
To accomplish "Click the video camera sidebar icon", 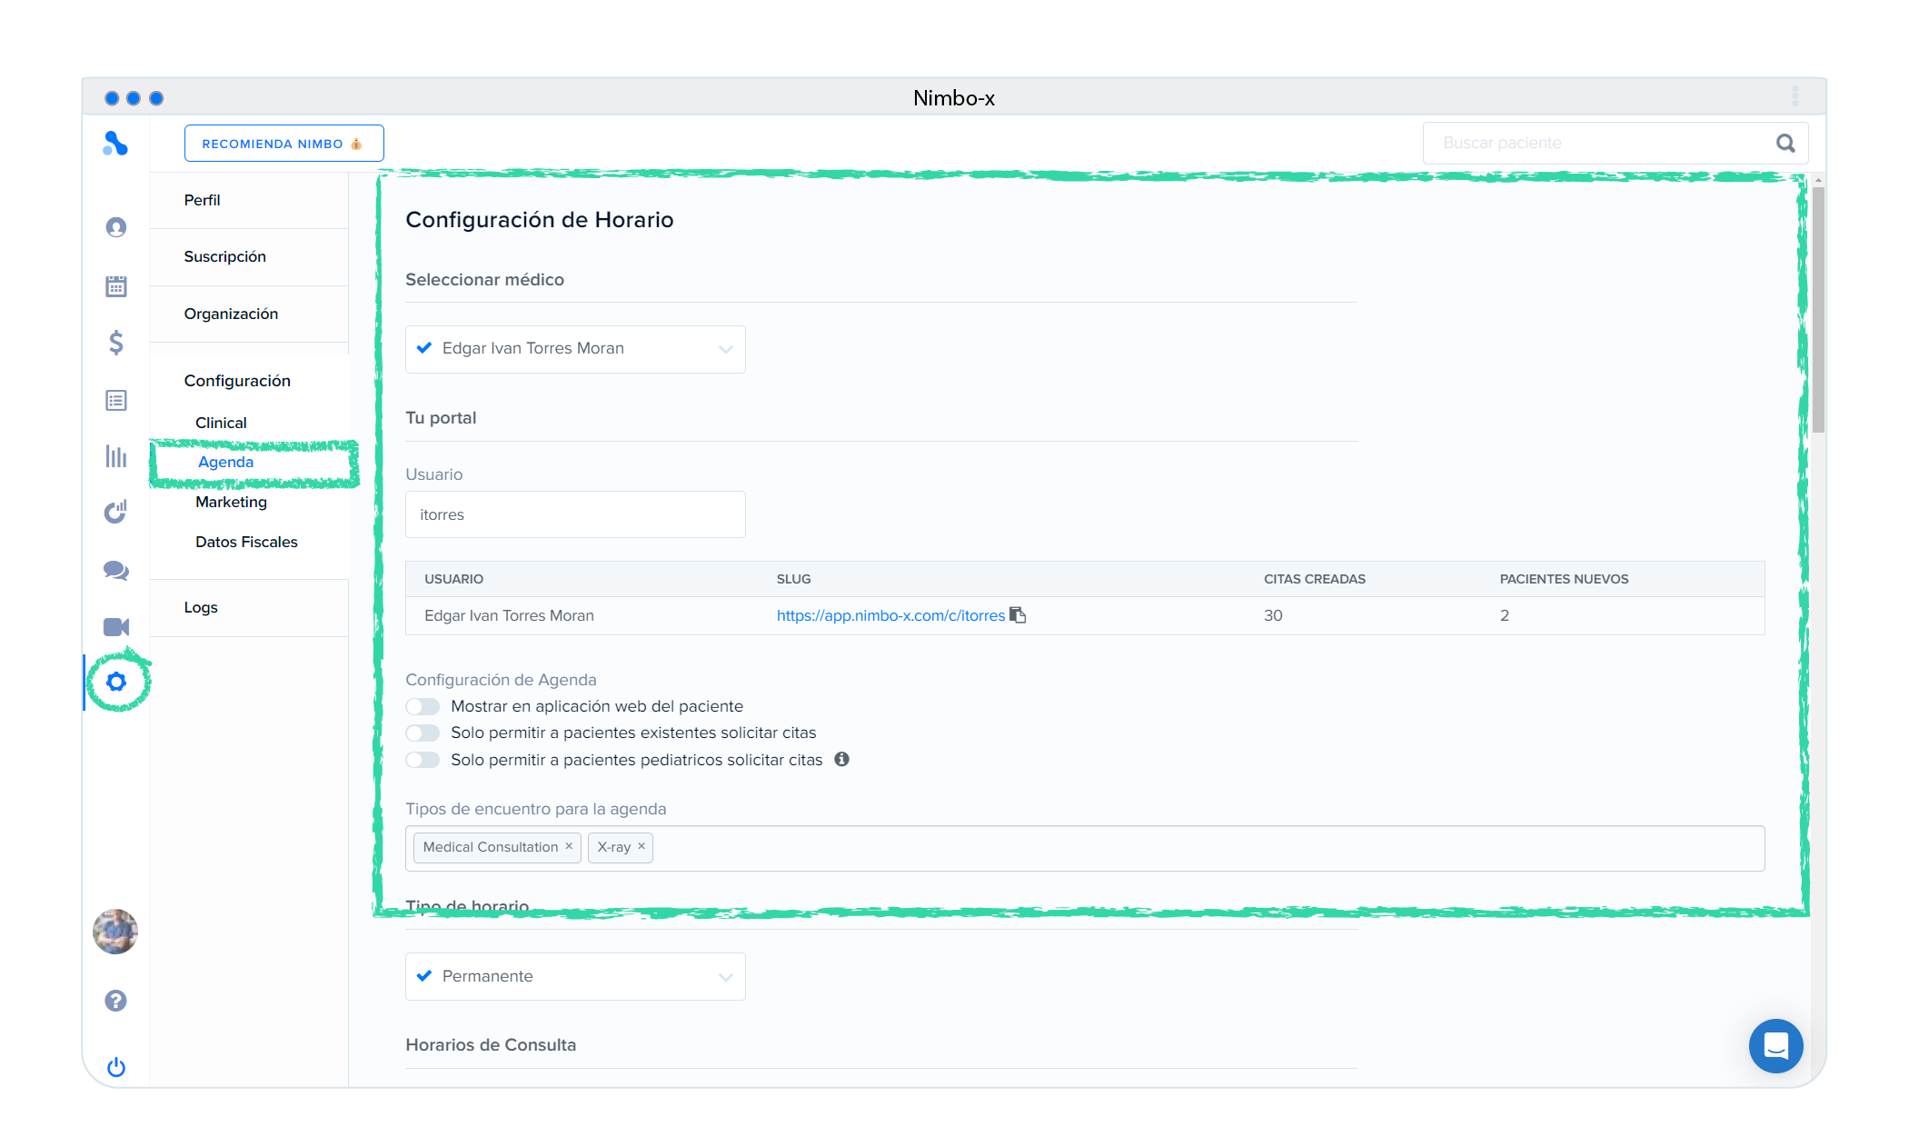I will (x=115, y=627).
